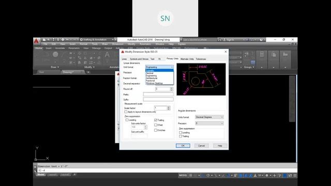Click the Prefix input field
This screenshot has height=186, width=331.
tap(158, 94)
